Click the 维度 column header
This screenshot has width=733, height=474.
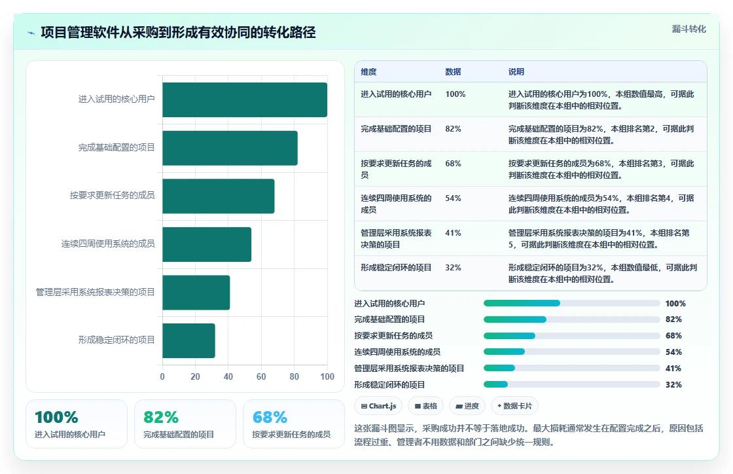[x=368, y=72]
